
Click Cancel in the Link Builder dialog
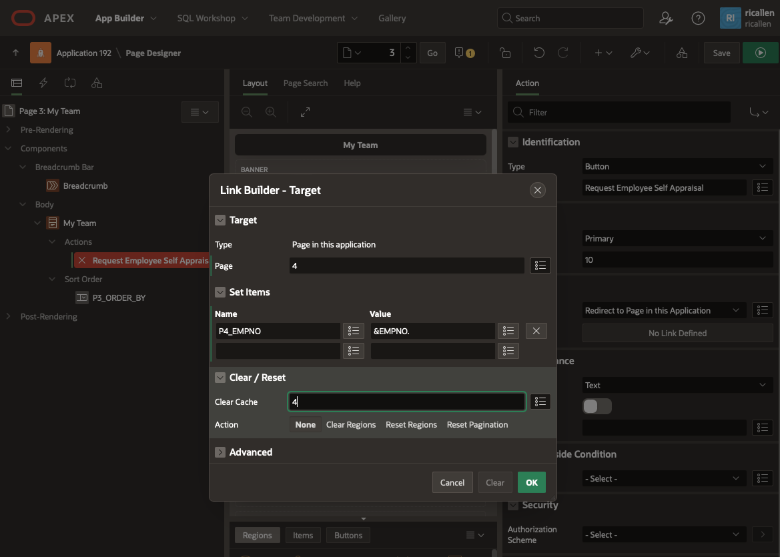452,482
